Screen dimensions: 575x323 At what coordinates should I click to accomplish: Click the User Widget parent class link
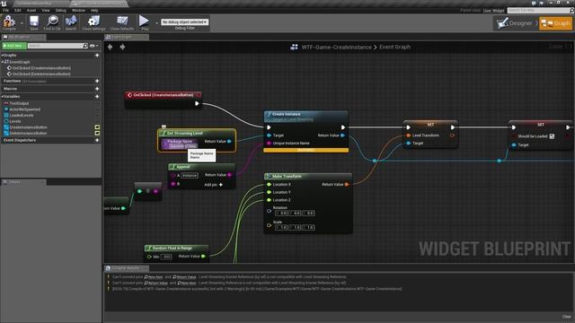(493, 11)
